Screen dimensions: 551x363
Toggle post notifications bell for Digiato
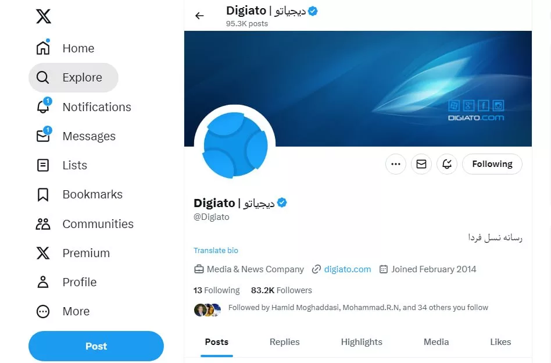click(x=447, y=164)
